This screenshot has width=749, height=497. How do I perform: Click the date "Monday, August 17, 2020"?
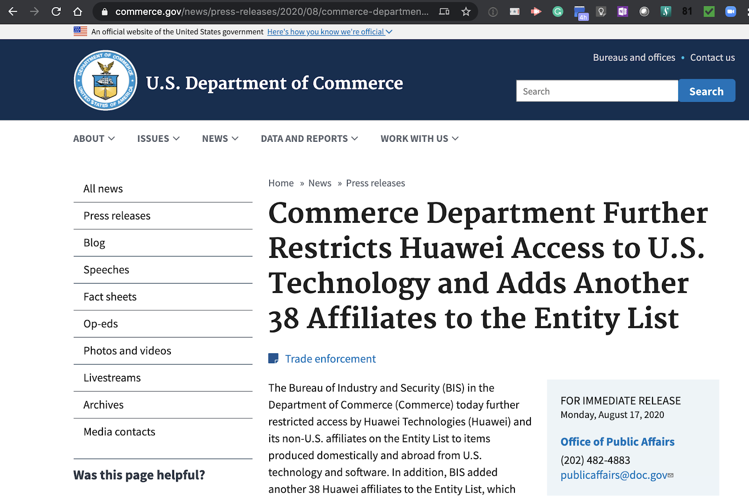(x=612, y=415)
